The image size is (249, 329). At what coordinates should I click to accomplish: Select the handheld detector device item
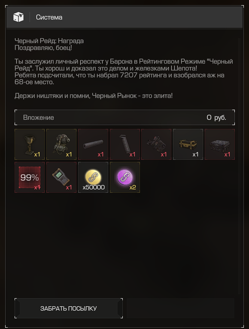pos(61,177)
